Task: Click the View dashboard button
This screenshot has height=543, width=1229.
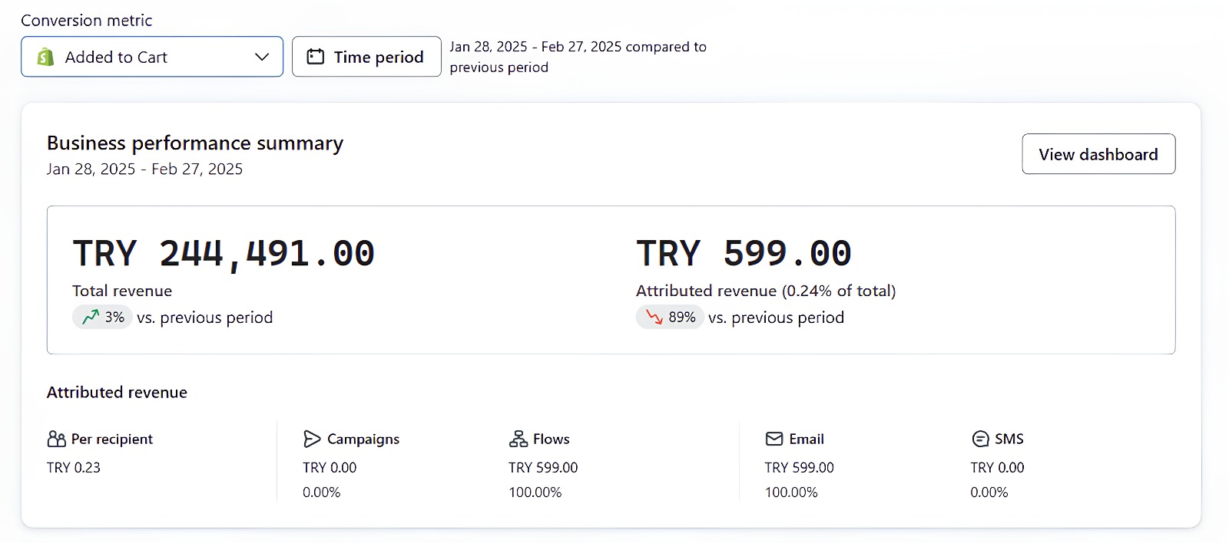Action: [x=1098, y=154]
